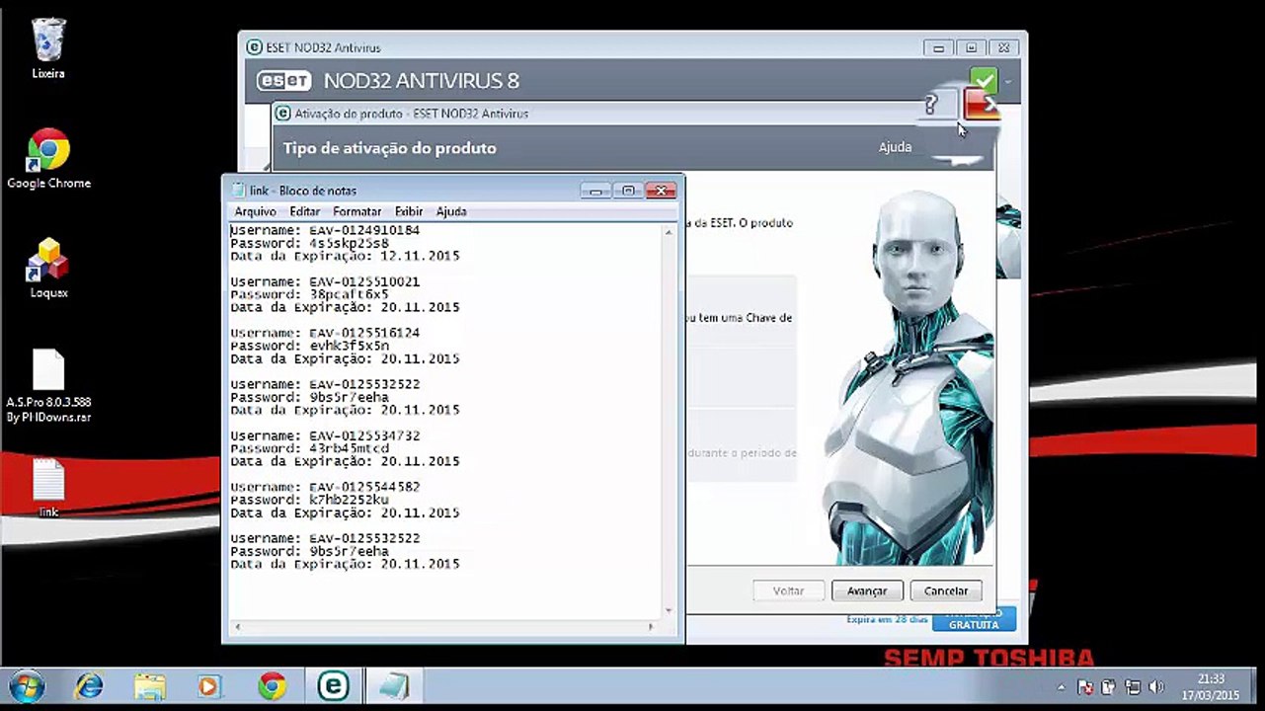Click the expiration date 12.11.2015 line
Image resolution: width=1265 pixels, height=711 pixels.
point(345,256)
